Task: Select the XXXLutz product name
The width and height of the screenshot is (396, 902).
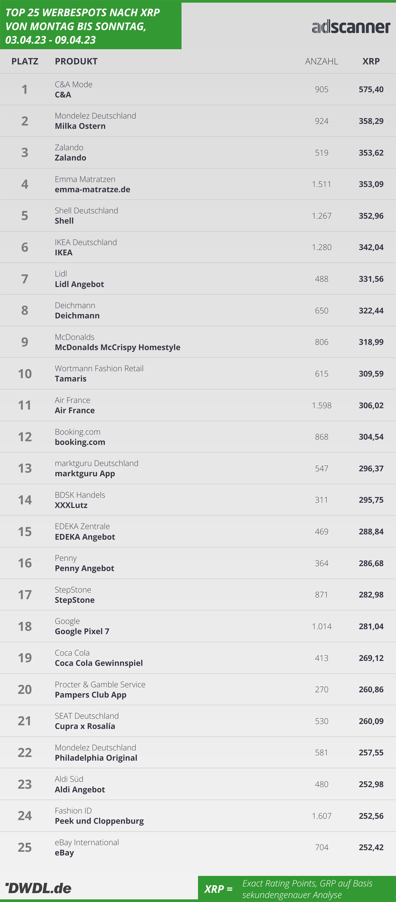Action: [71, 505]
